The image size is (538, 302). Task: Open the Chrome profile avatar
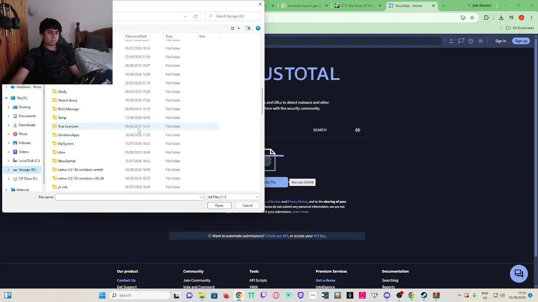(522, 18)
